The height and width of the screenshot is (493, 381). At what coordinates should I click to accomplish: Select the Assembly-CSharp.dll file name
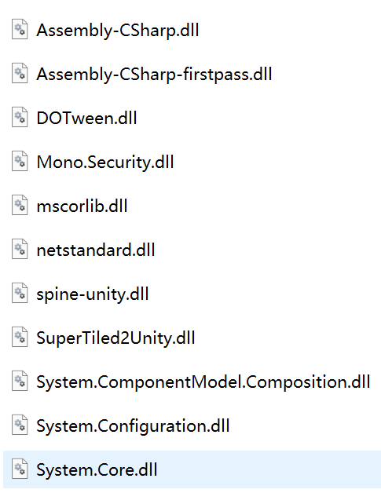pos(118,31)
